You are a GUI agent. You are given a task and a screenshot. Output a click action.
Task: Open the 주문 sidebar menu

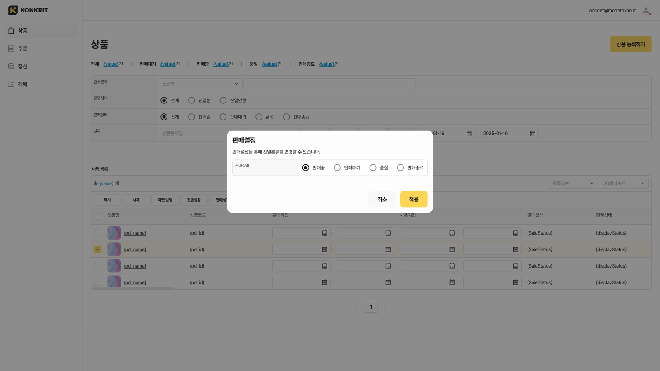coord(41,49)
